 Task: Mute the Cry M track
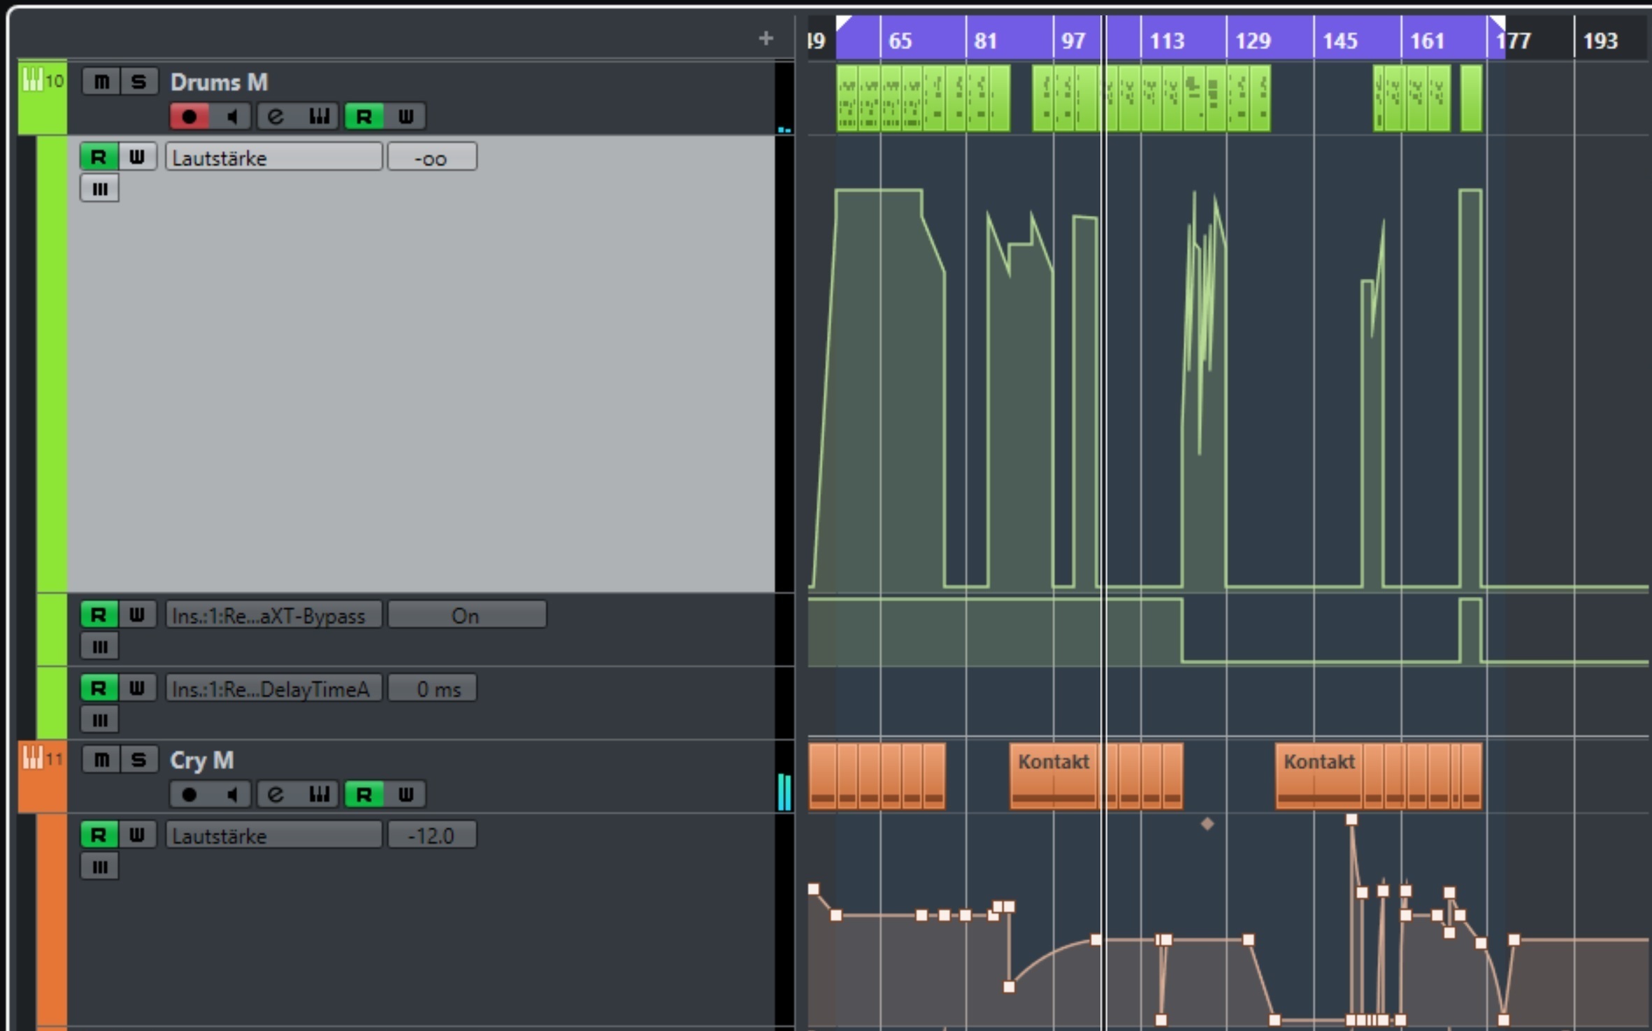coord(101,759)
